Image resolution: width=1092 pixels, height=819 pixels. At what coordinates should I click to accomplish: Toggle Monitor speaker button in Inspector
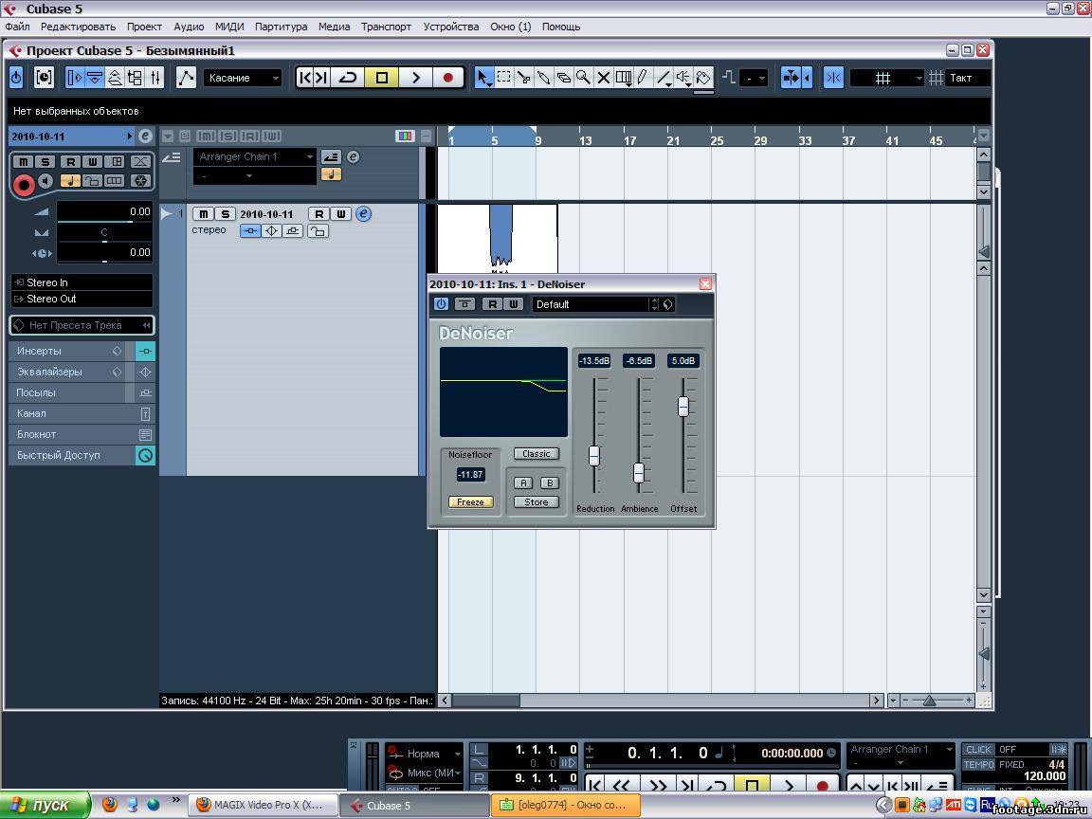(45, 181)
